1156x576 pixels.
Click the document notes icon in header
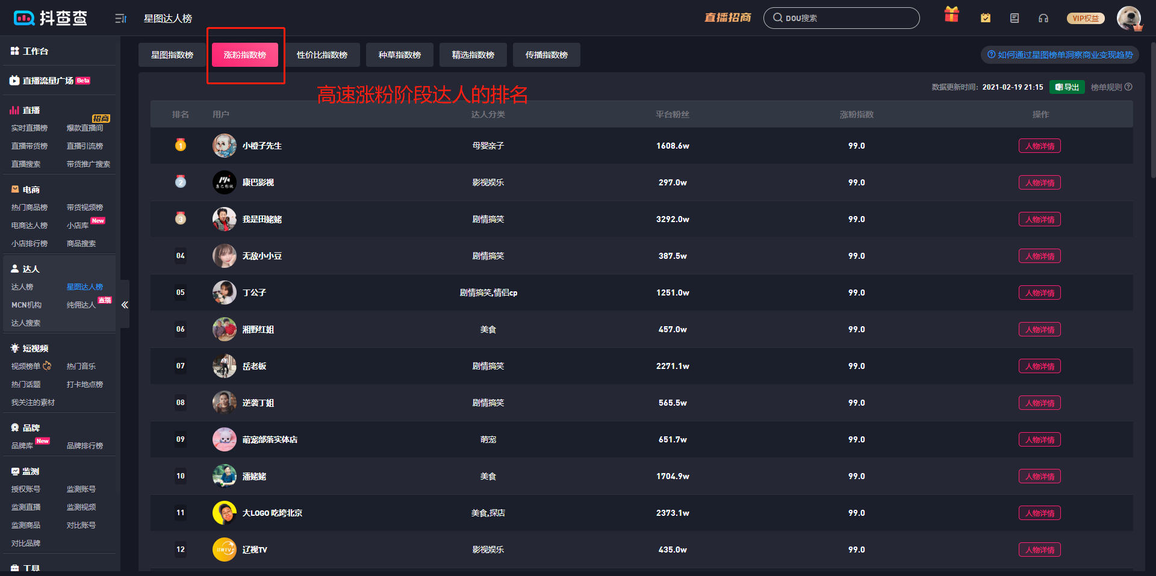click(x=1015, y=18)
